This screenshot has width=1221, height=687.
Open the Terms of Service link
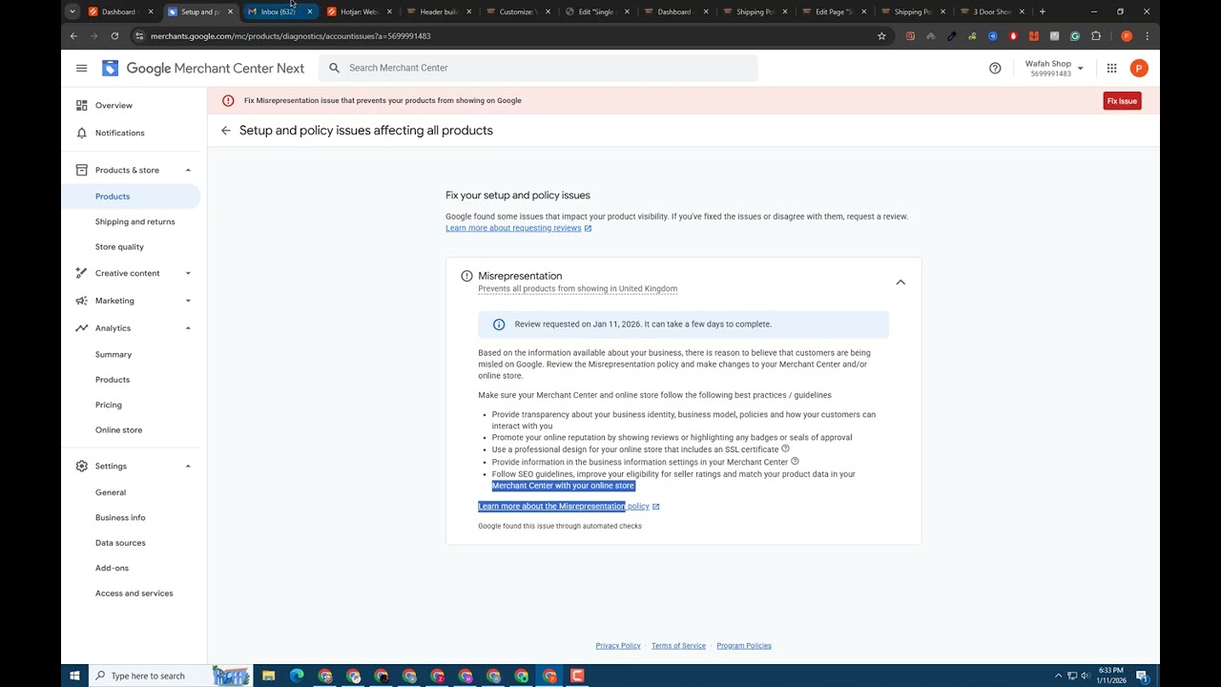point(678,646)
